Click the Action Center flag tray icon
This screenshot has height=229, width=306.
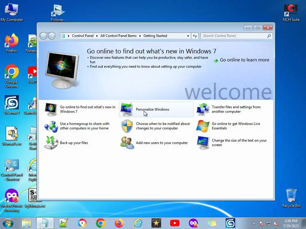pyautogui.click(x=261, y=224)
